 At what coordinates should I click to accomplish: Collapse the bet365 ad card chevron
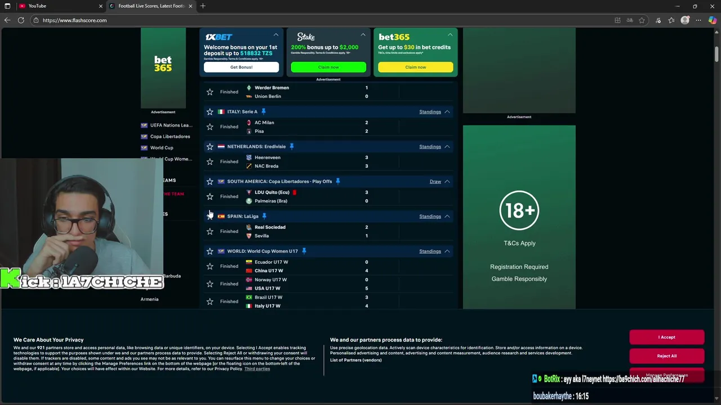pyautogui.click(x=449, y=35)
